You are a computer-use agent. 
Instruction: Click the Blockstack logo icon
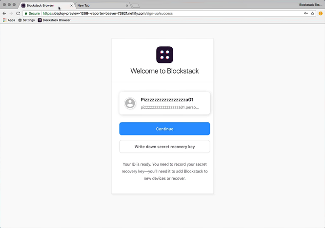point(164,55)
